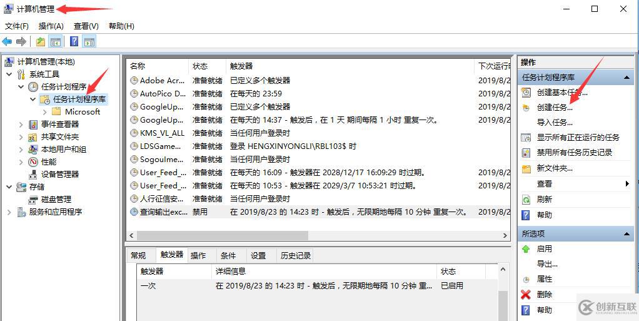Image resolution: width=639 pixels, height=321 pixels.
Task: Click 禁用所有任务历史记录 action
Action: [x=574, y=153]
